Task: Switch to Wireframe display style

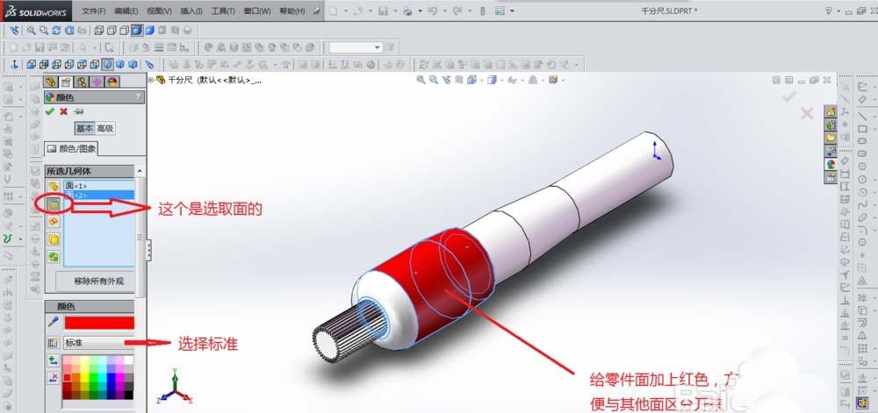Action: point(98,30)
